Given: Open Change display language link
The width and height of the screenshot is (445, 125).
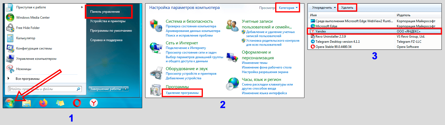Looking at the screenshot, I should (264, 93).
